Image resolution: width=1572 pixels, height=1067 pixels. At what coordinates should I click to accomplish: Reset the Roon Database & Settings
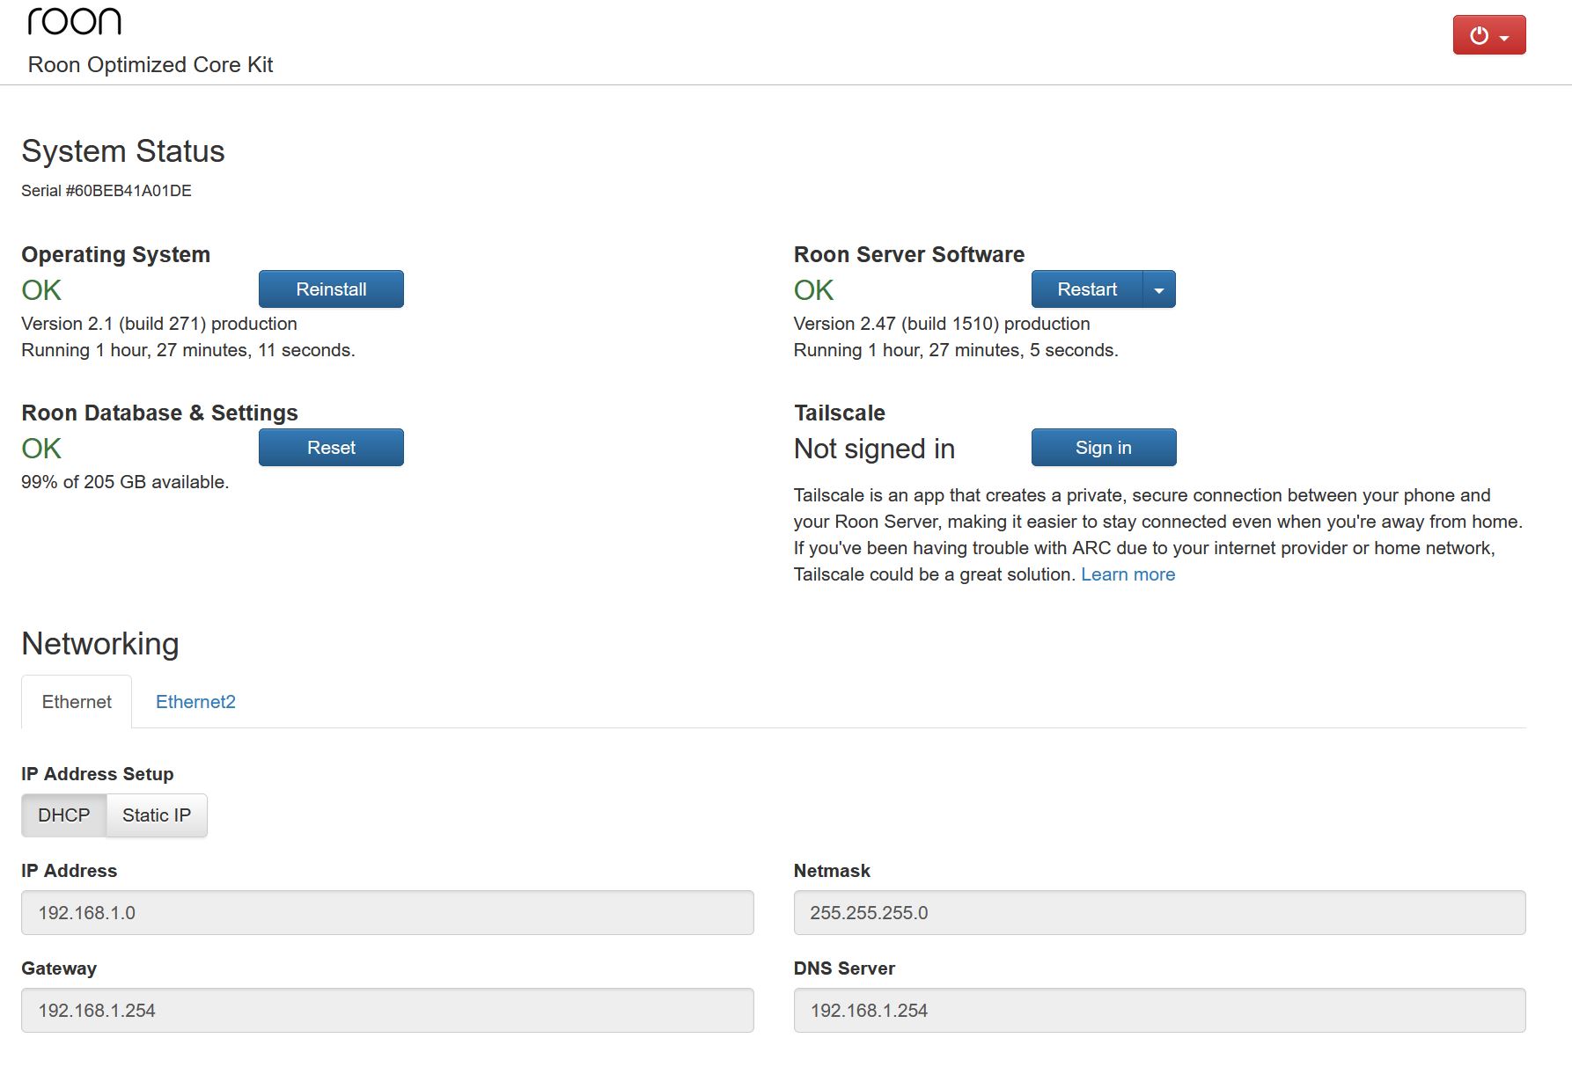(x=331, y=448)
